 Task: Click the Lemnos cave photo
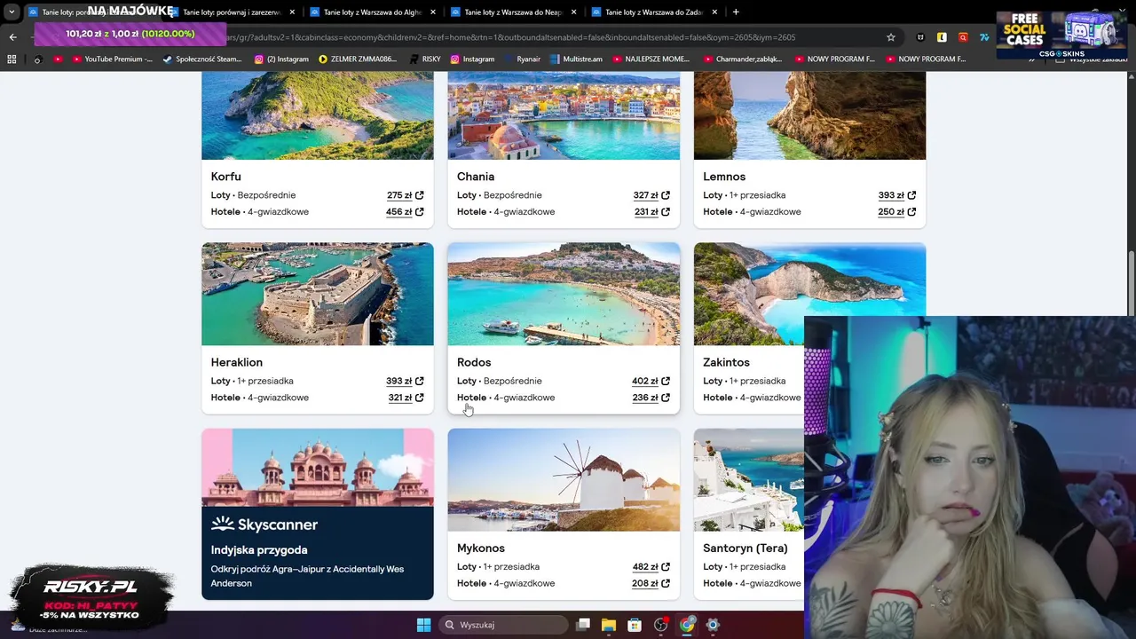(x=809, y=115)
